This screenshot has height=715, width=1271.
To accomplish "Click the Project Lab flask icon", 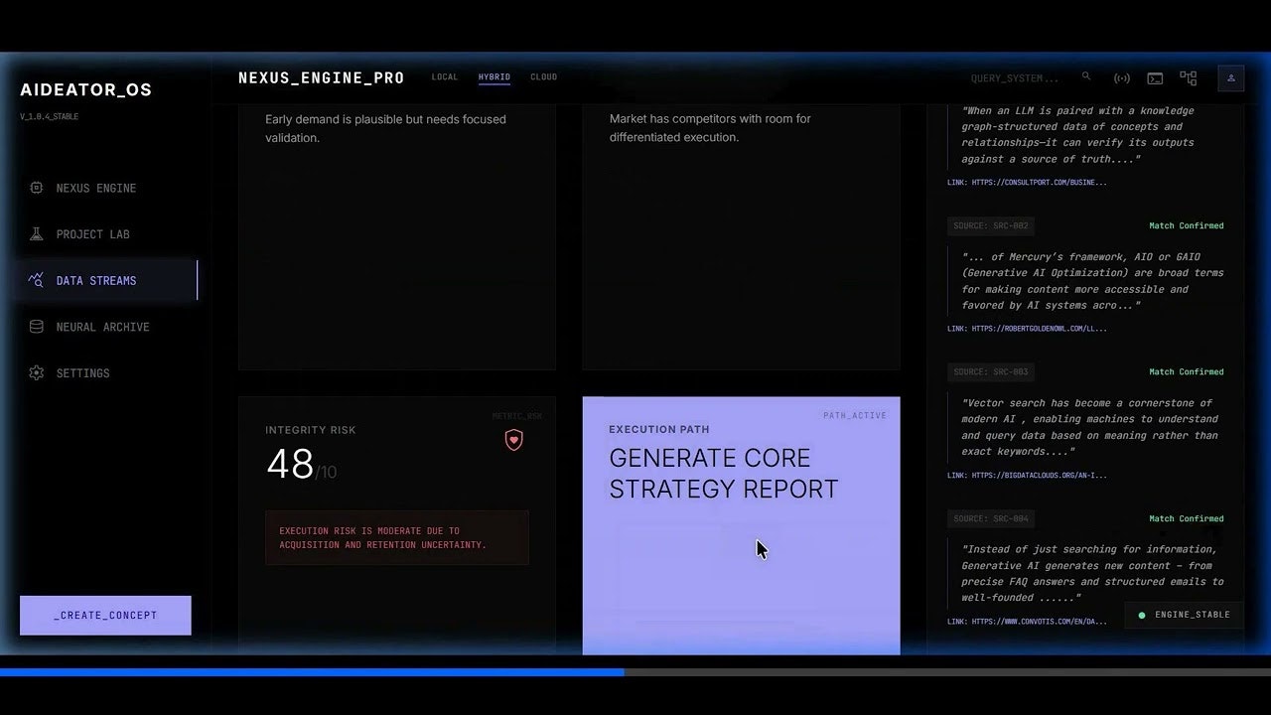I will tap(37, 234).
